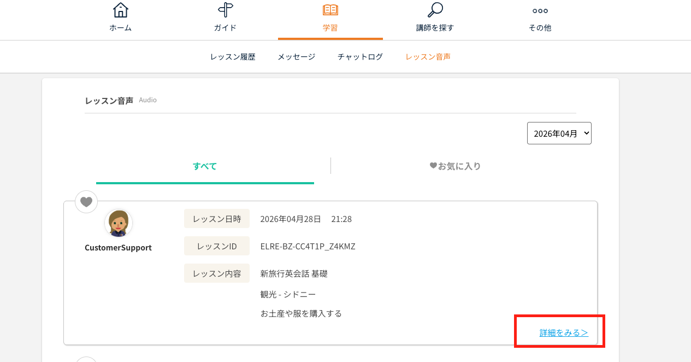This screenshot has width=691, height=362.
Task: Click the CustomerSupport tutor avatar
Action: 118,223
